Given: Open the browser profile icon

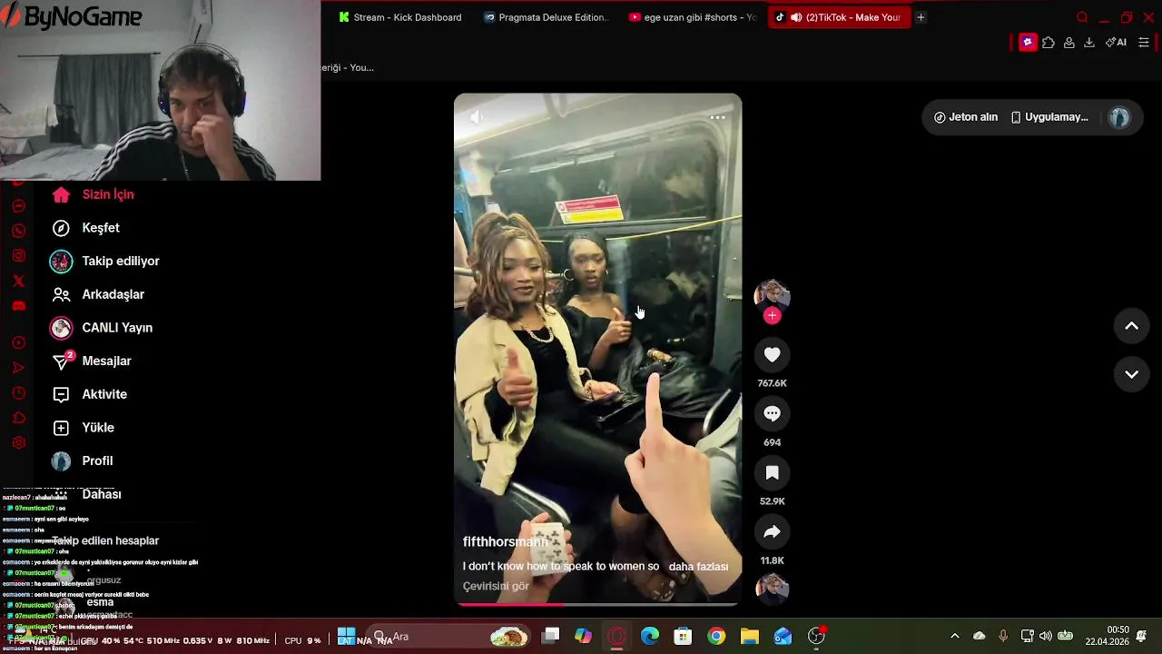Looking at the screenshot, I should [1069, 42].
